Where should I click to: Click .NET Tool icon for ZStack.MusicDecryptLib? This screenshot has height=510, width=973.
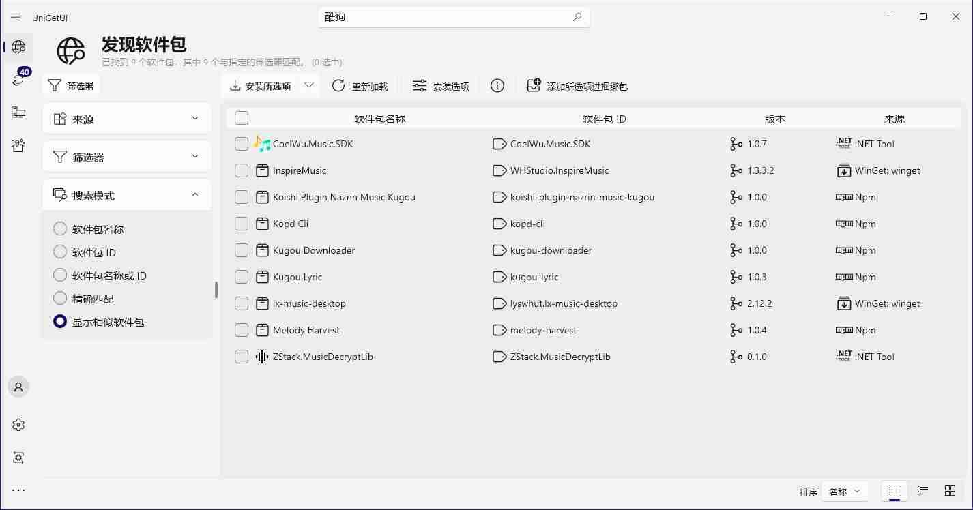click(x=844, y=357)
